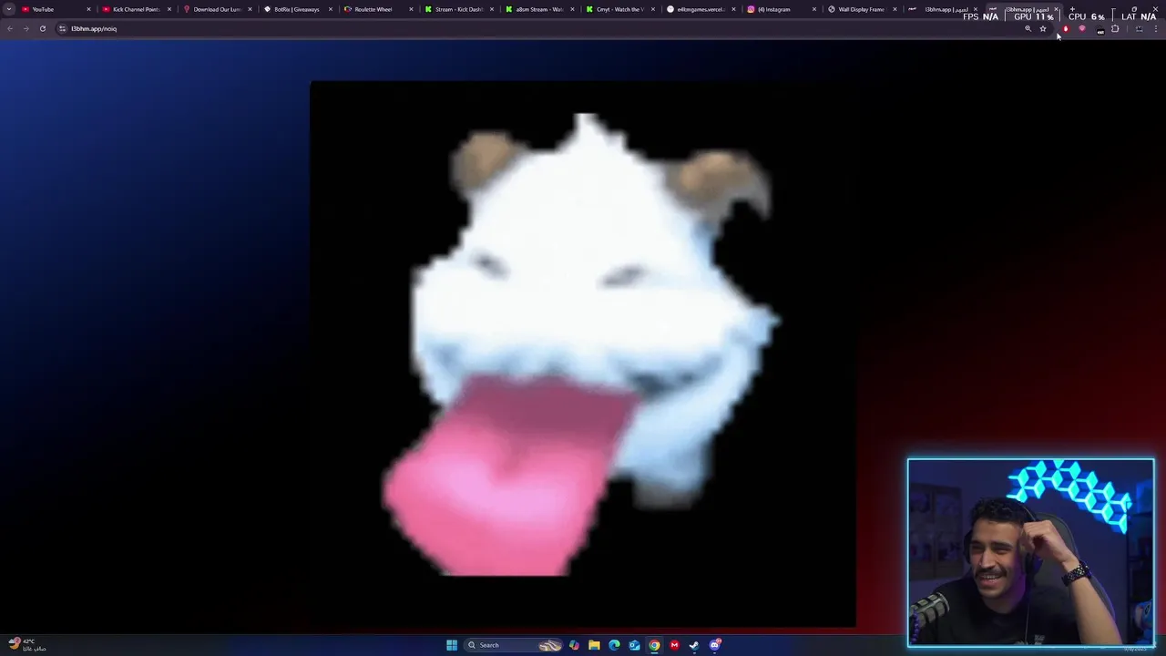Reload the current page
The height and width of the screenshot is (656, 1166).
point(42,28)
